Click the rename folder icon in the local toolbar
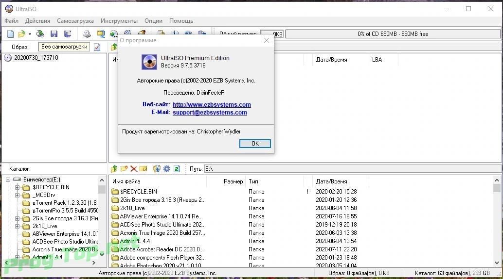The height and width of the screenshot is (279, 503). click(x=144, y=169)
